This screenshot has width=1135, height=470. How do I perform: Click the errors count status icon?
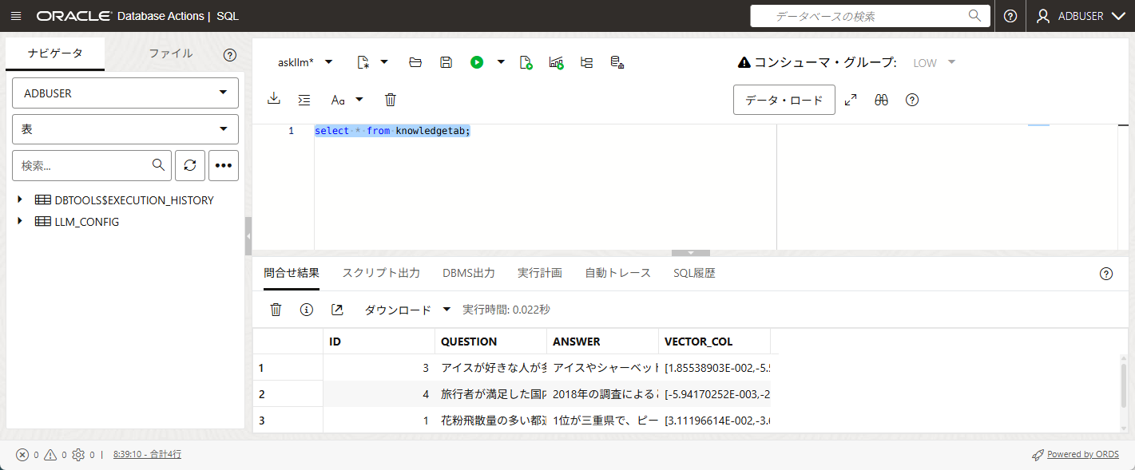22,455
